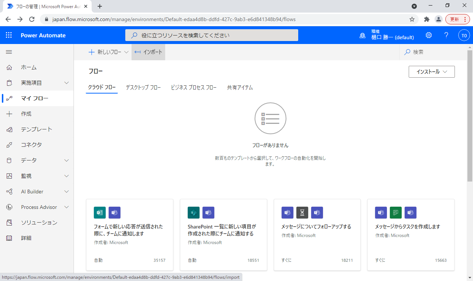Open the インストール dropdown
The width and height of the screenshot is (473, 281).
point(432,72)
